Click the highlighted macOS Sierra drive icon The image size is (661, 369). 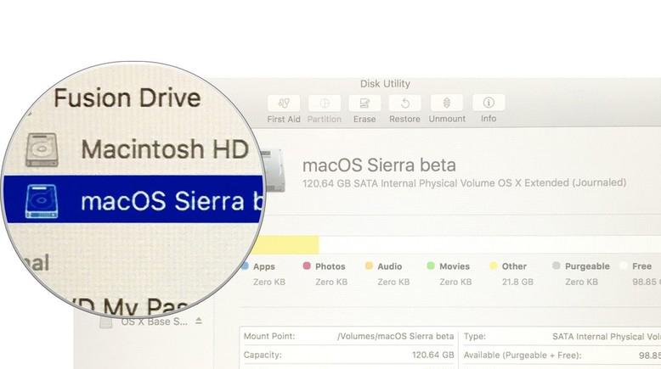pyautogui.click(x=42, y=202)
